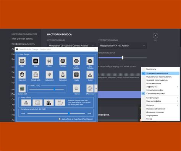Click the 'НАСТРОЙКИ ГОЛОСА' heading in Discord
This screenshot has height=151, width=181.
pyautogui.click(x=59, y=34)
